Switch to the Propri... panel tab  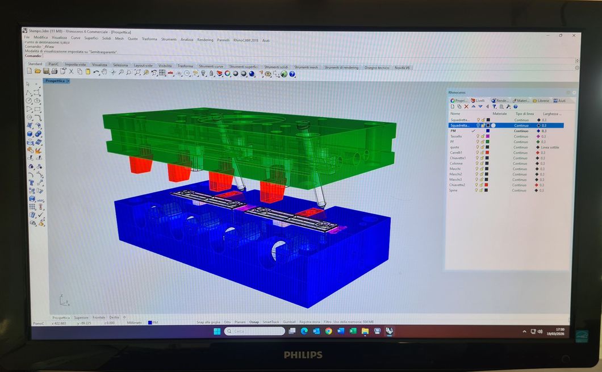[x=458, y=101]
